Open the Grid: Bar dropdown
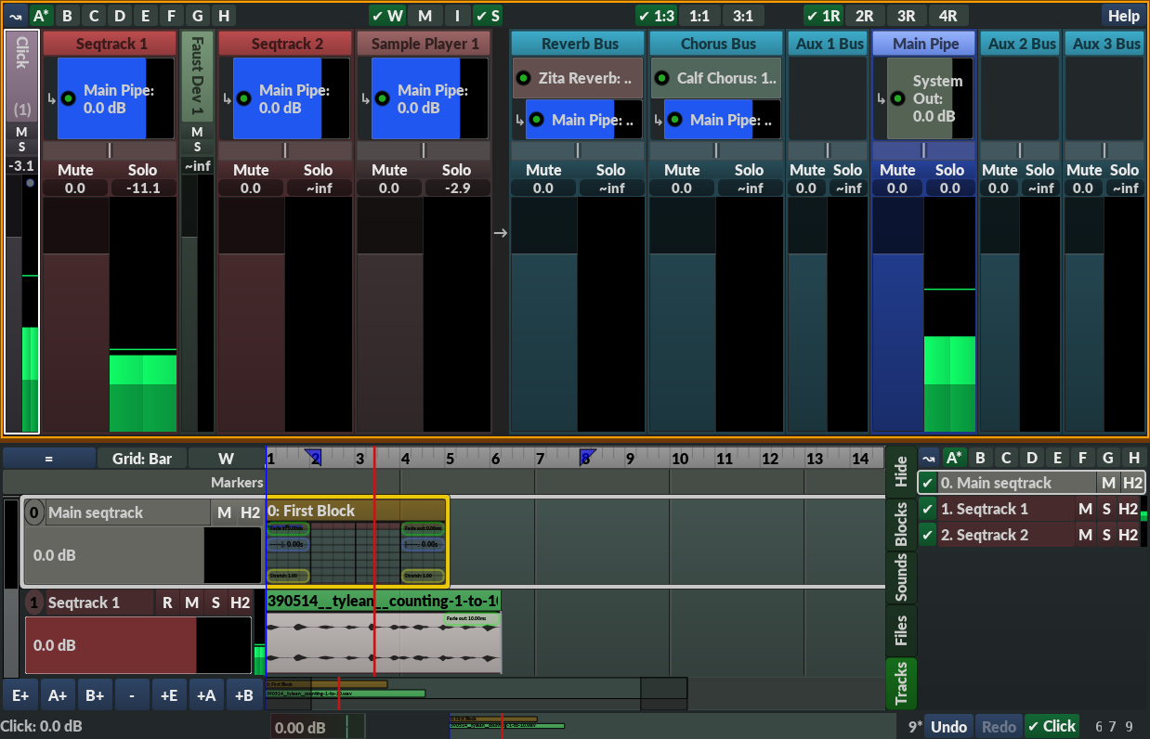This screenshot has width=1150, height=739. 141,457
